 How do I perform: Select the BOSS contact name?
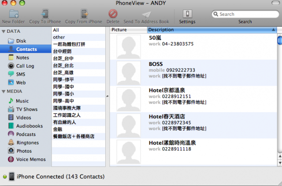pos(156,64)
